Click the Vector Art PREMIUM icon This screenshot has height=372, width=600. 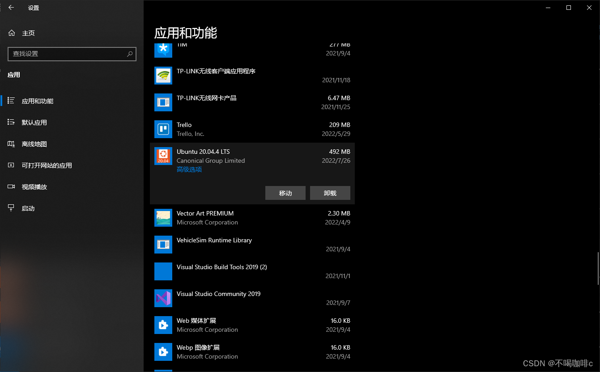tap(163, 218)
